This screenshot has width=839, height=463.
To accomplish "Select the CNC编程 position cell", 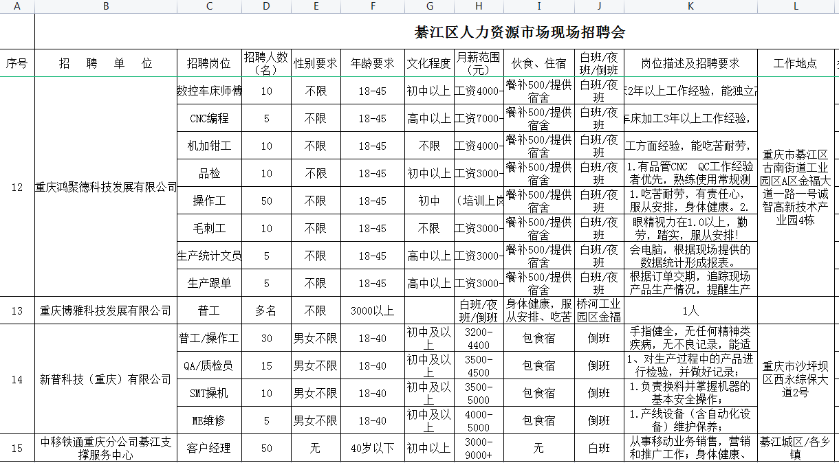I will 209,118.
